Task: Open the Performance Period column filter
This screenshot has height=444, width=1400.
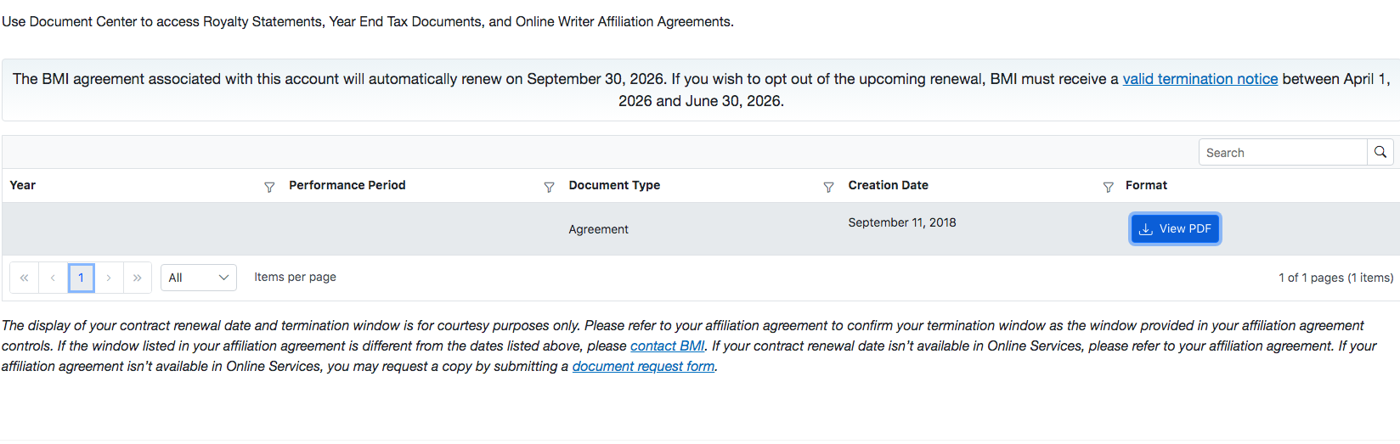Action: coord(549,187)
